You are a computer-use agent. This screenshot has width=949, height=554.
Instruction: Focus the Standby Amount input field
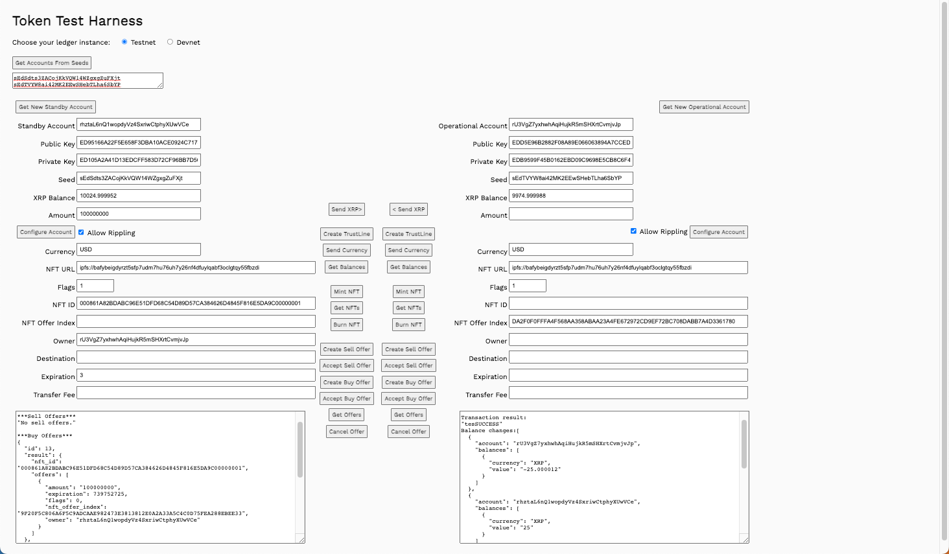139,214
